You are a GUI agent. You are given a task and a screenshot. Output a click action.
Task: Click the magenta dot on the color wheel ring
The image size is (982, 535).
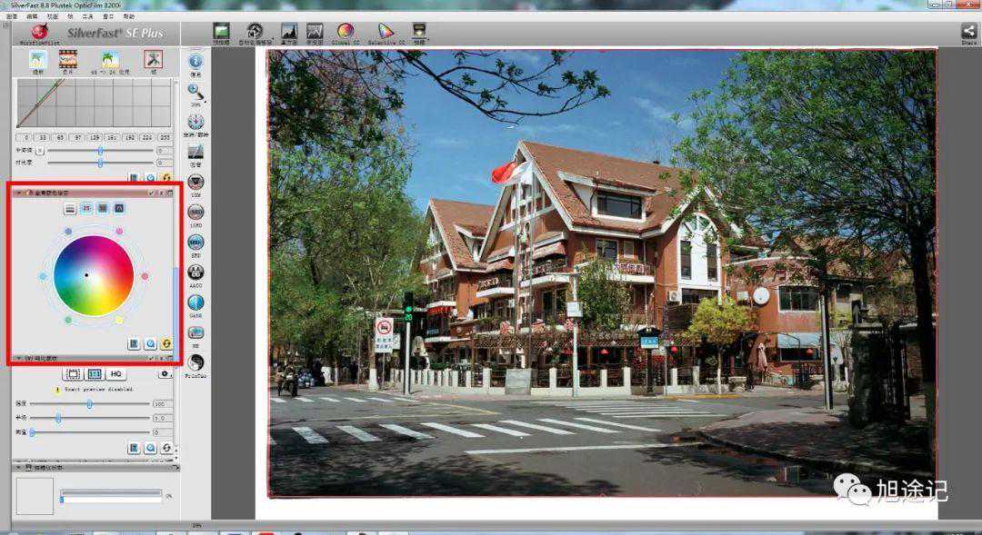[119, 232]
